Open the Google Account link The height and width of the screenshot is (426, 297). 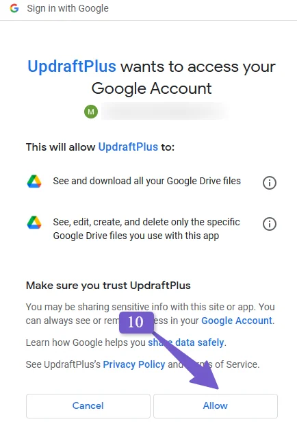pos(237,321)
